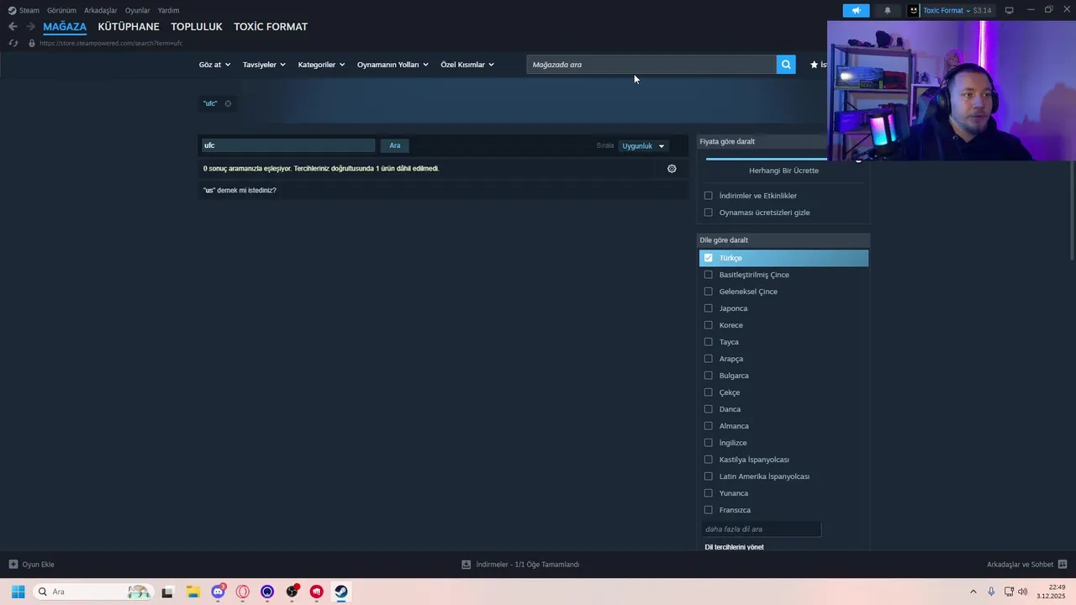Check Korece language filter
The height and width of the screenshot is (605, 1076).
(708, 325)
